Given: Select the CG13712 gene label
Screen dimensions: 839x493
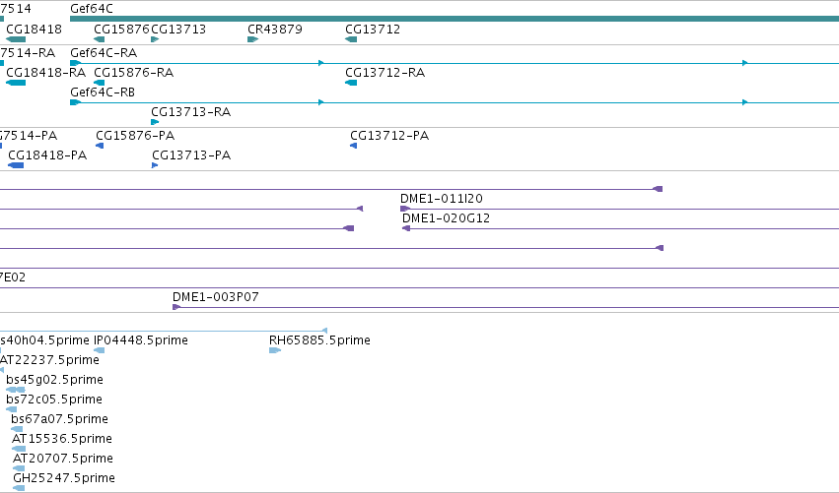Looking at the screenshot, I should tap(373, 30).
